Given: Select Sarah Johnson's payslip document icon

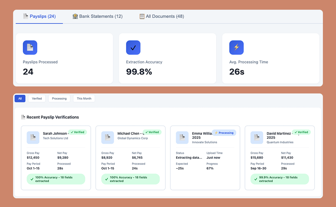Looking at the screenshot, I should (x=33, y=137).
